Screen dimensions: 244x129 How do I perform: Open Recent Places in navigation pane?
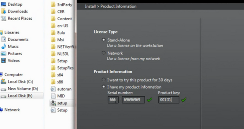(20, 18)
